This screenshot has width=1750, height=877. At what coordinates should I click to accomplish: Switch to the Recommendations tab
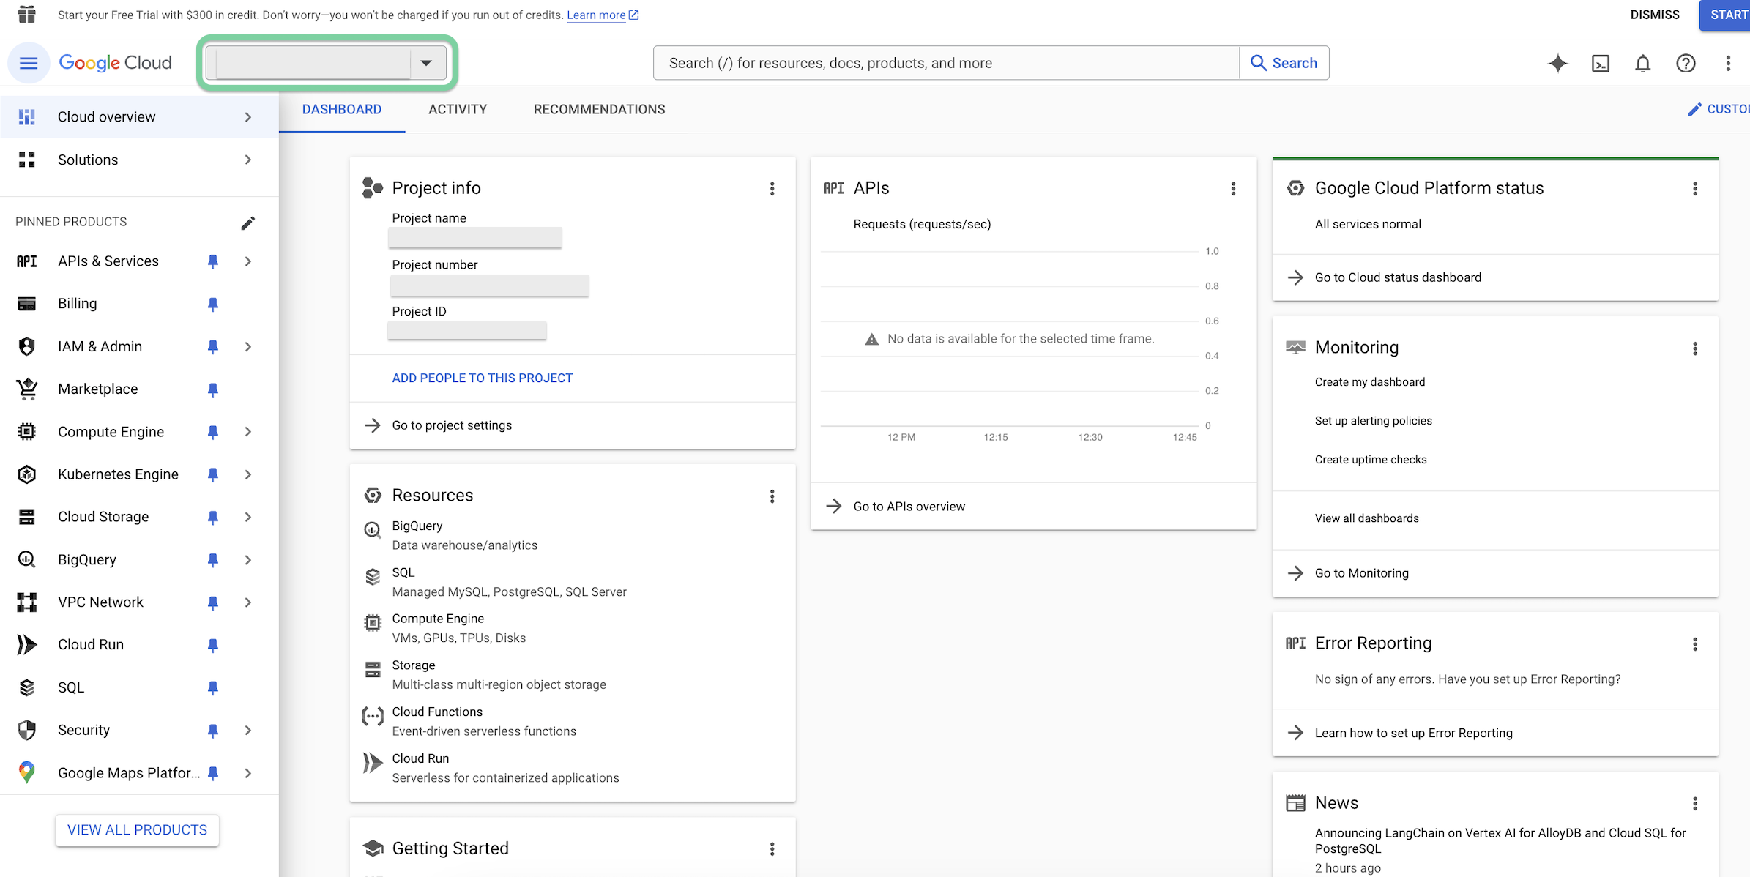[599, 109]
